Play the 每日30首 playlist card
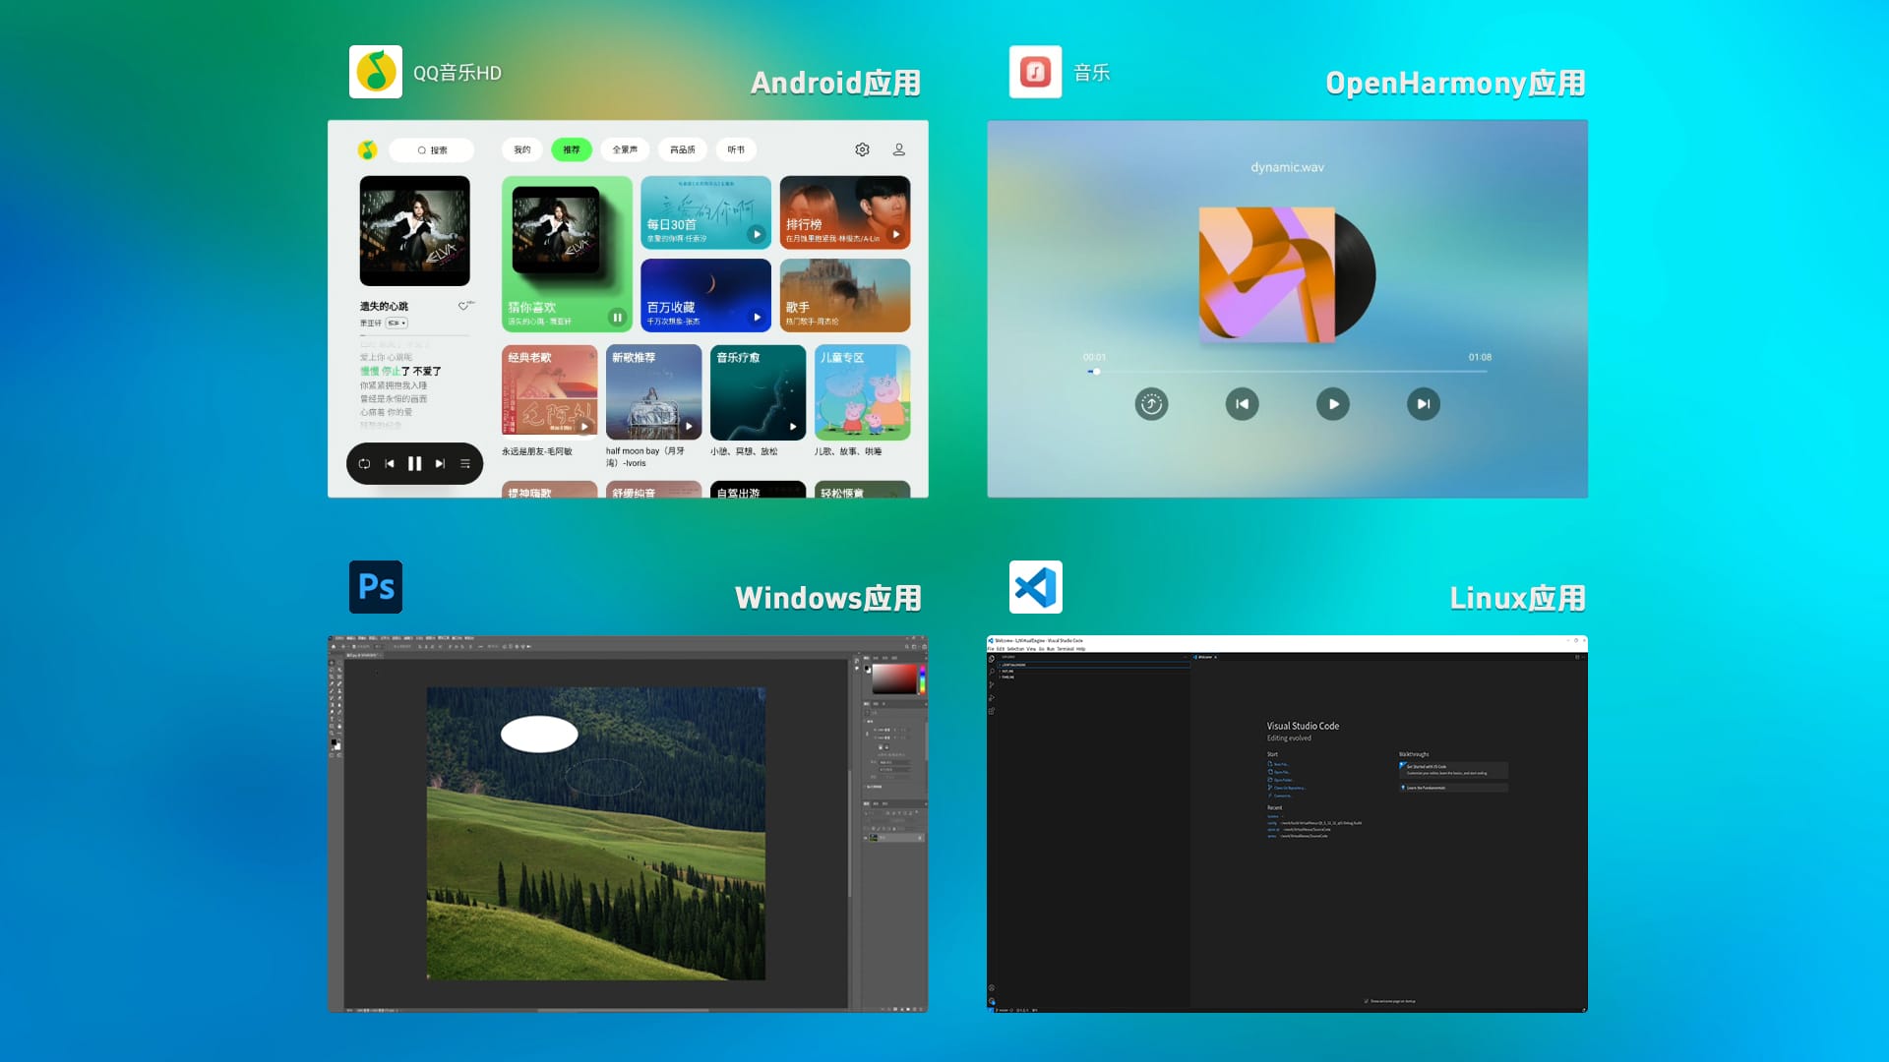The width and height of the screenshot is (1889, 1062). click(x=756, y=234)
